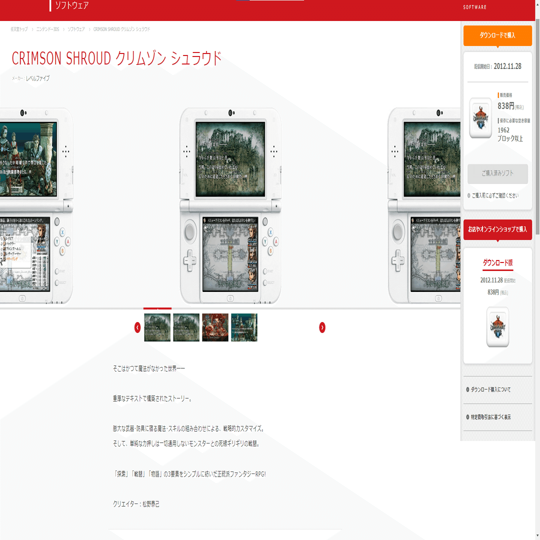Viewport: 540px width, 540px height.
Task: Click the maker name レベルファイブ
Action: pos(37,78)
